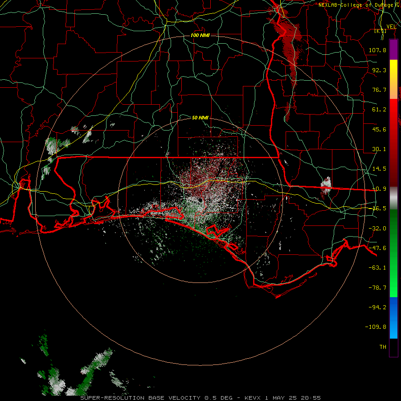Click the -78.7 value on the velocity scale
The height and width of the screenshot is (401, 401).
point(377,288)
